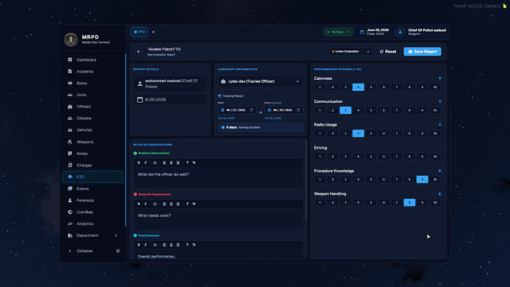
Task: Select the FTO tab at the top
Action: coord(139,32)
